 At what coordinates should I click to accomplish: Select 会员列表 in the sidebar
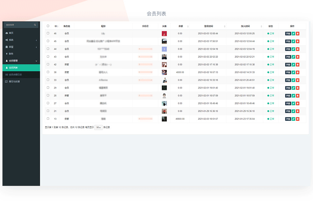[21, 68]
